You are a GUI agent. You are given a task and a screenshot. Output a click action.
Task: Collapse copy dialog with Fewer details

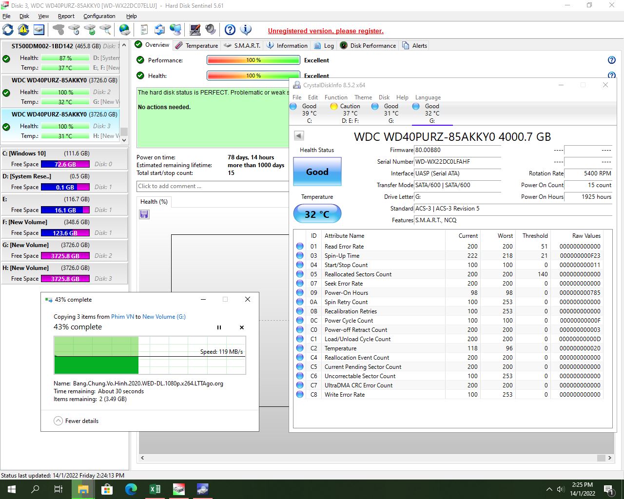click(77, 421)
